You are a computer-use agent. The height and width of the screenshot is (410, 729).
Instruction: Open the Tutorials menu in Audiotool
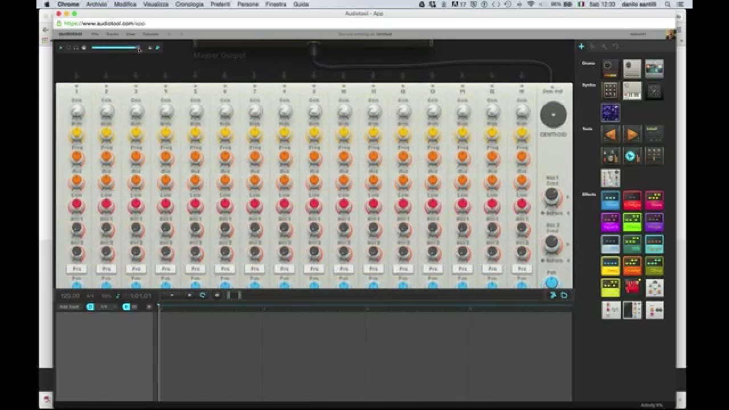(150, 34)
